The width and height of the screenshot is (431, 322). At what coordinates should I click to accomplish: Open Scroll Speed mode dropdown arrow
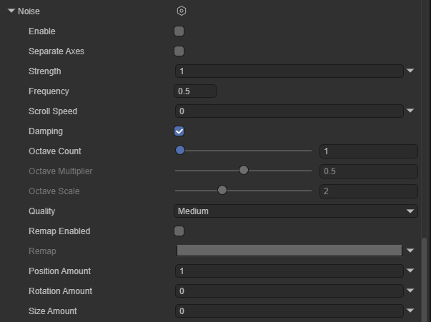(x=410, y=111)
